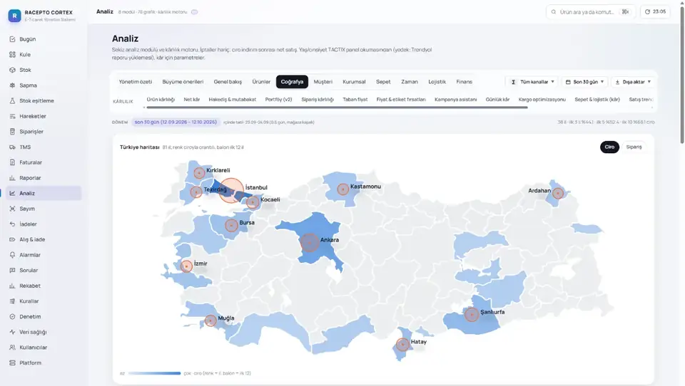Image resolution: width=685 pixels, height=386 pixels.
Task: Open the Yönetim özeti tab
Action: [x=136, y=82]
